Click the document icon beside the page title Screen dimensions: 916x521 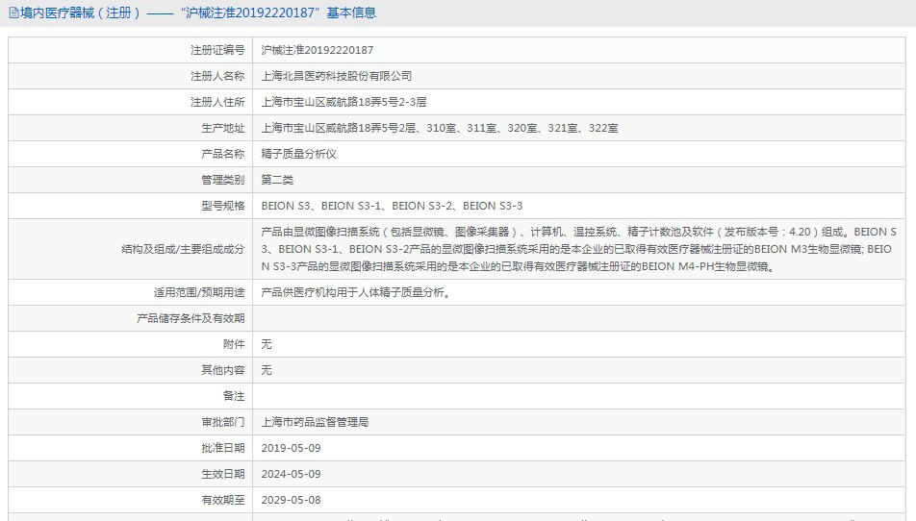(13, 12)
